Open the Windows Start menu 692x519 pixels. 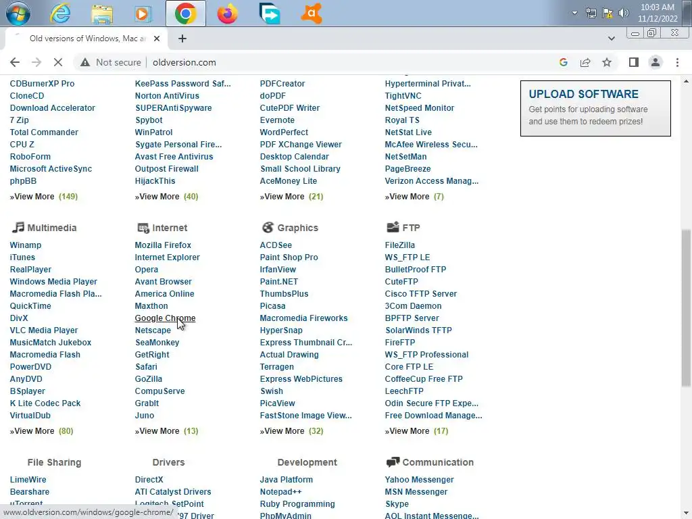18,14
